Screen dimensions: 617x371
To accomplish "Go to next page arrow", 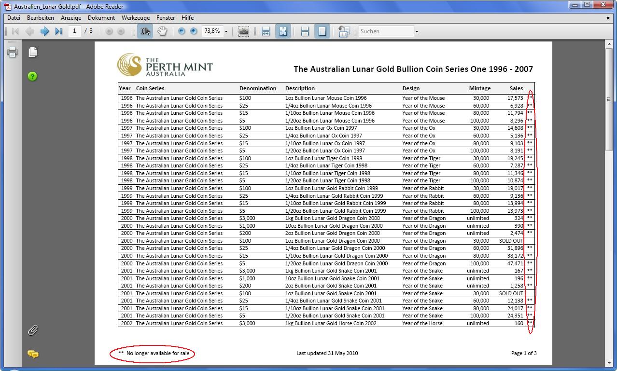I will (x=44, y=31).
